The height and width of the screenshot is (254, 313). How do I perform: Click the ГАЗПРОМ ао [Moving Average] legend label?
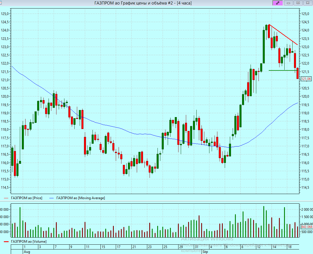pos(81,198)
